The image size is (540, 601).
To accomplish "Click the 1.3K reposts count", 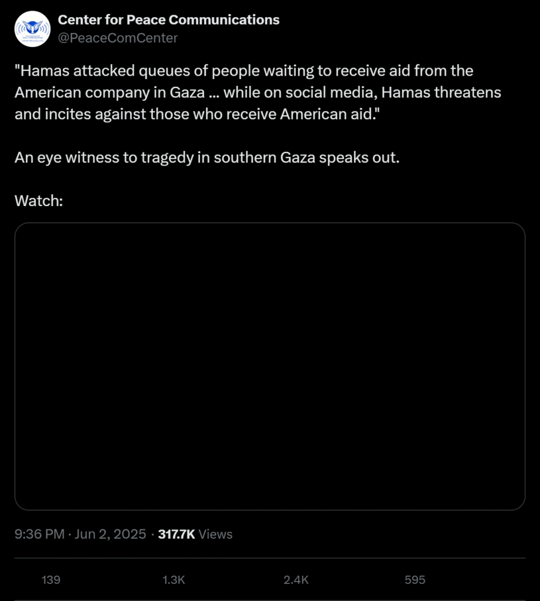I will (x=174, y=580).
